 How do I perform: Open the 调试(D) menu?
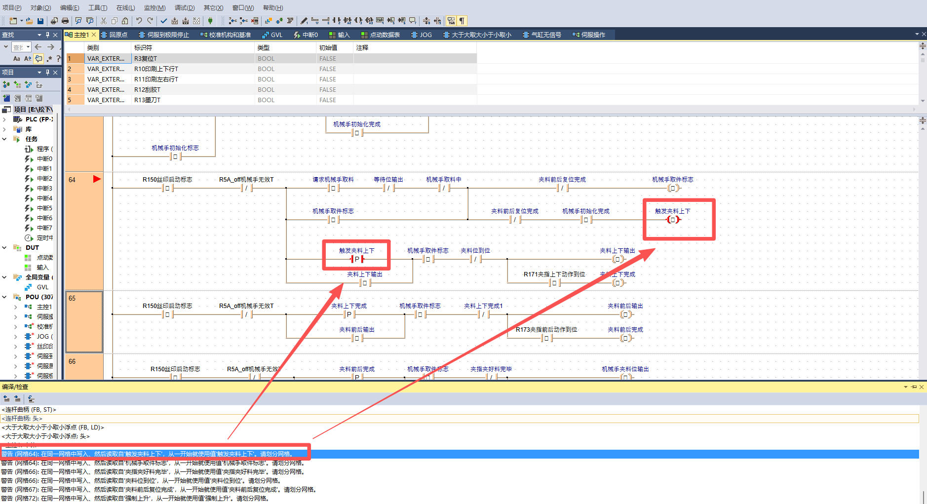[184, 7]
